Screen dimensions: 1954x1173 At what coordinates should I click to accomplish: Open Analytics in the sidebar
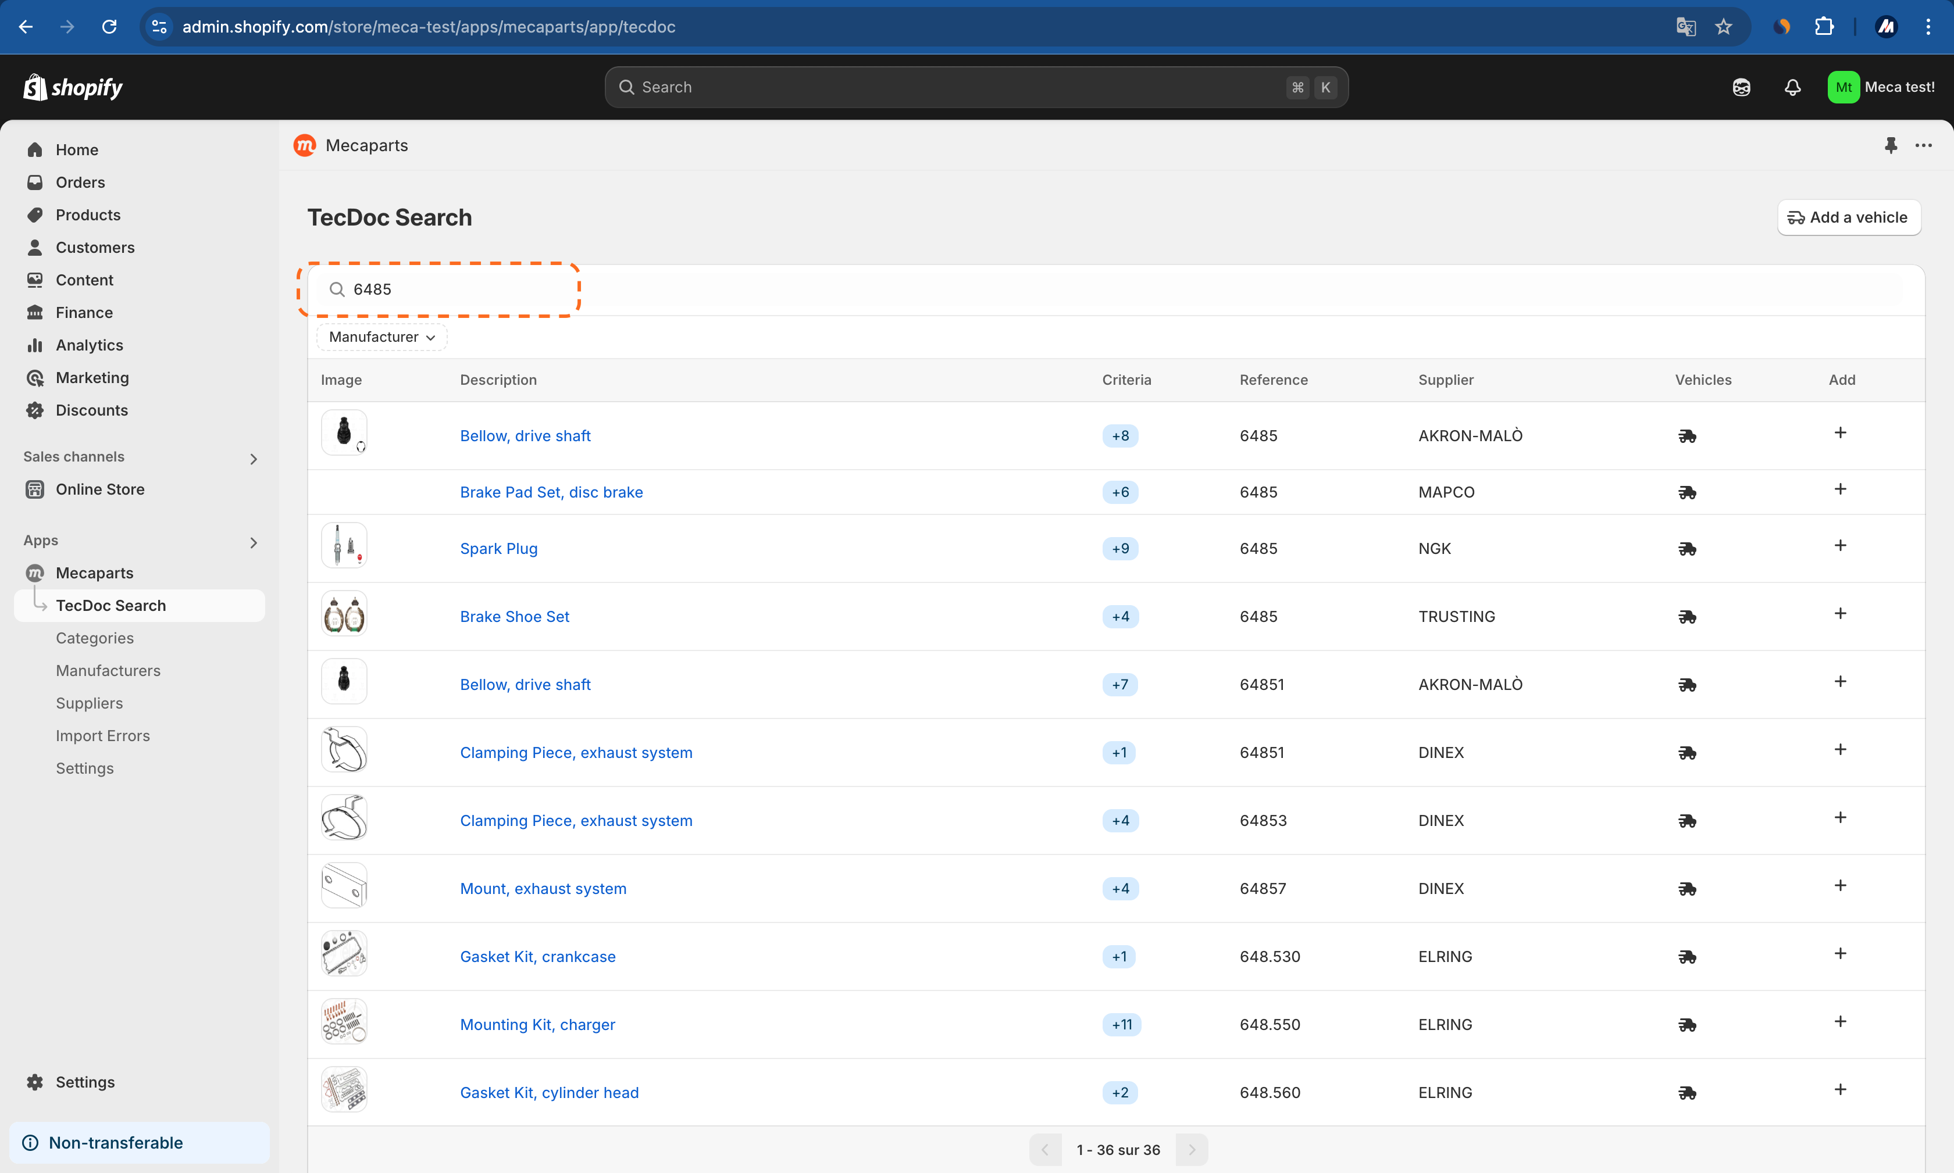click(x=90, y=345)
